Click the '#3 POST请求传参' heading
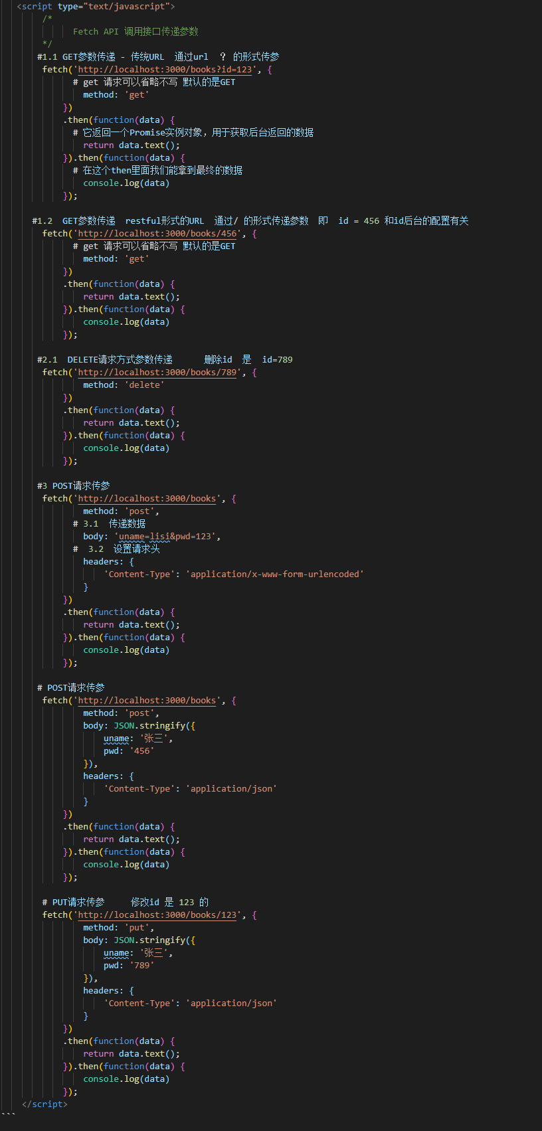 (x=74, y=486)
